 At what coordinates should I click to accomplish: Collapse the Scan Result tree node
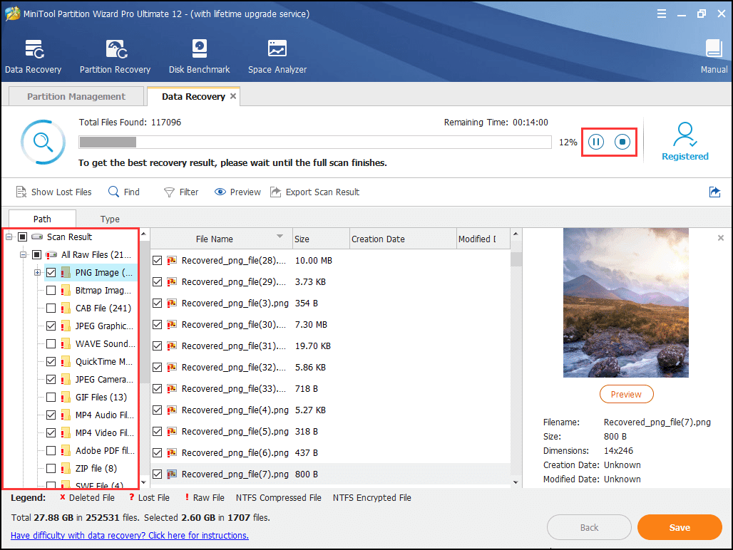click(9, 237)
